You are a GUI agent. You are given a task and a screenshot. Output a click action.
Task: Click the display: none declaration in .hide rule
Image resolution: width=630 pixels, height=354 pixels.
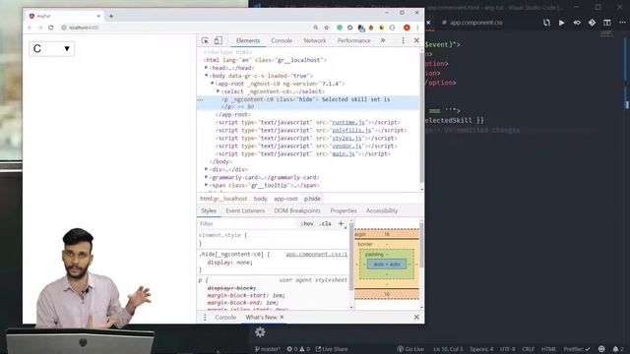[229, 263]
